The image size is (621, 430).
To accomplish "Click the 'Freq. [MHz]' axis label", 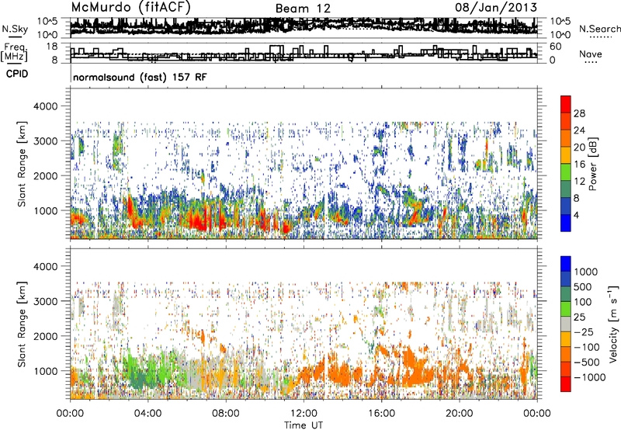I will (x=16, y=52).
